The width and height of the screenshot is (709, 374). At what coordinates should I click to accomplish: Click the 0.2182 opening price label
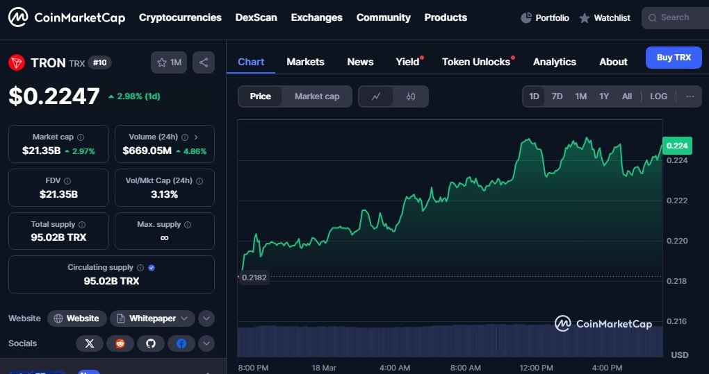coord(254,278)
